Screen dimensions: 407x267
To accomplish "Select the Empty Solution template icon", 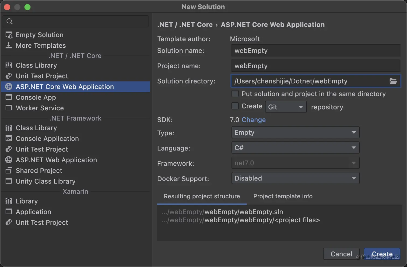I will (x=9, y=35).
